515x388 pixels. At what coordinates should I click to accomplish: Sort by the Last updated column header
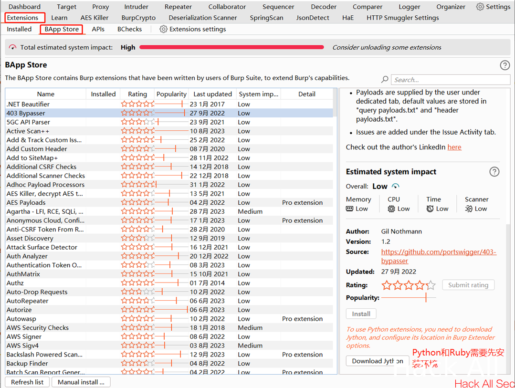(212, 94)
